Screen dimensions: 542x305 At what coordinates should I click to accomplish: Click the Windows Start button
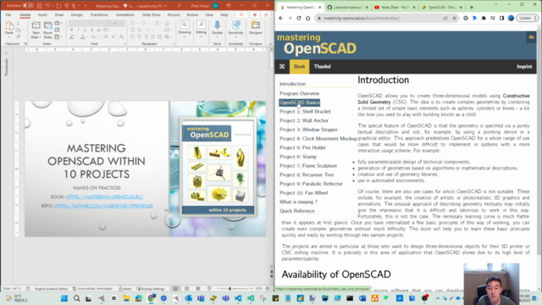[64, 298]
